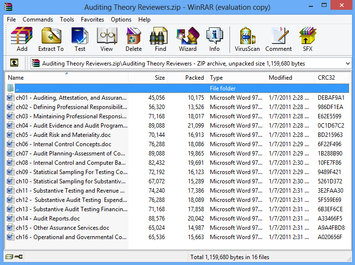Show archive Info icon

[x=214, y=35]
